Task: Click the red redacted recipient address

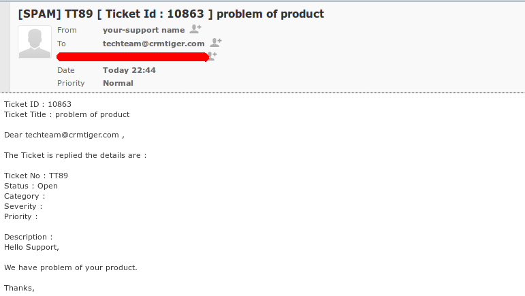Action: [133, 57]
